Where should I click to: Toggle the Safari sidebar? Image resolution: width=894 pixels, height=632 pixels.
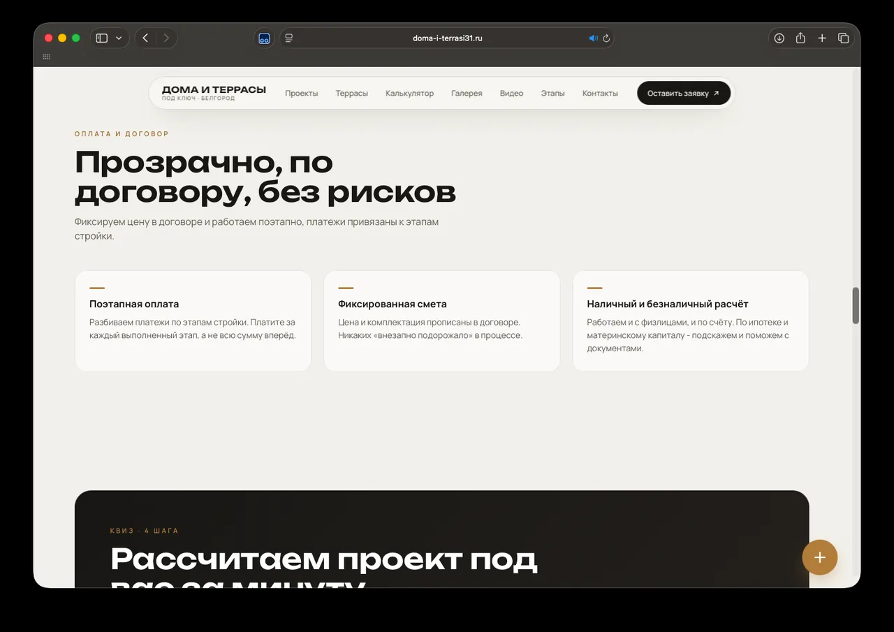(102, 38)
